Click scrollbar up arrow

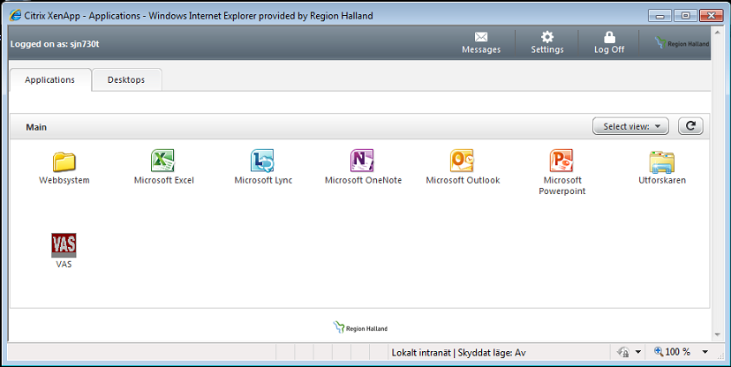pyautogui.click(x=718, y=32)
